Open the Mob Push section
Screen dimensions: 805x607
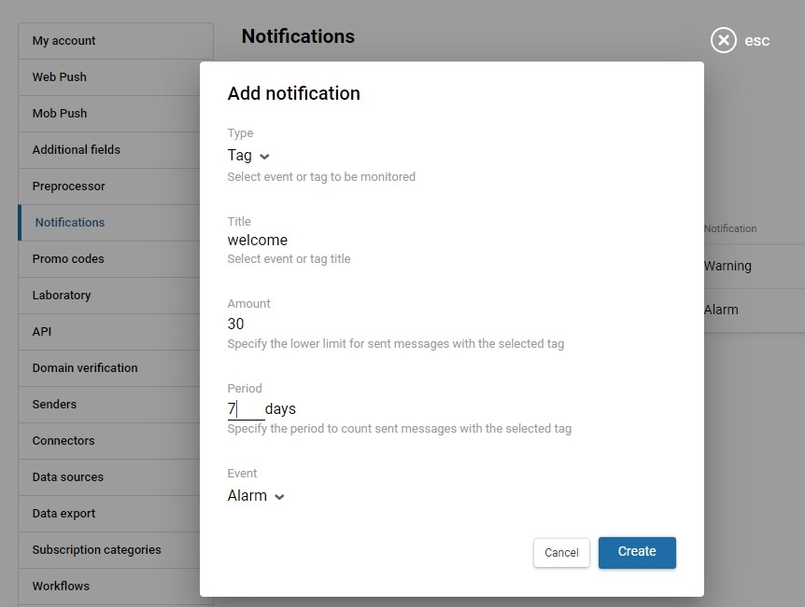pyautogui.click(x=62, y=113)
